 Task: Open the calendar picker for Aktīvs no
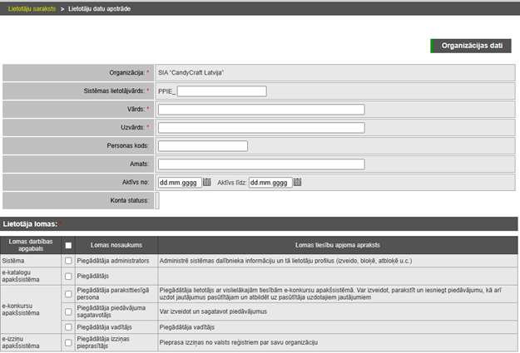[208, 183]
